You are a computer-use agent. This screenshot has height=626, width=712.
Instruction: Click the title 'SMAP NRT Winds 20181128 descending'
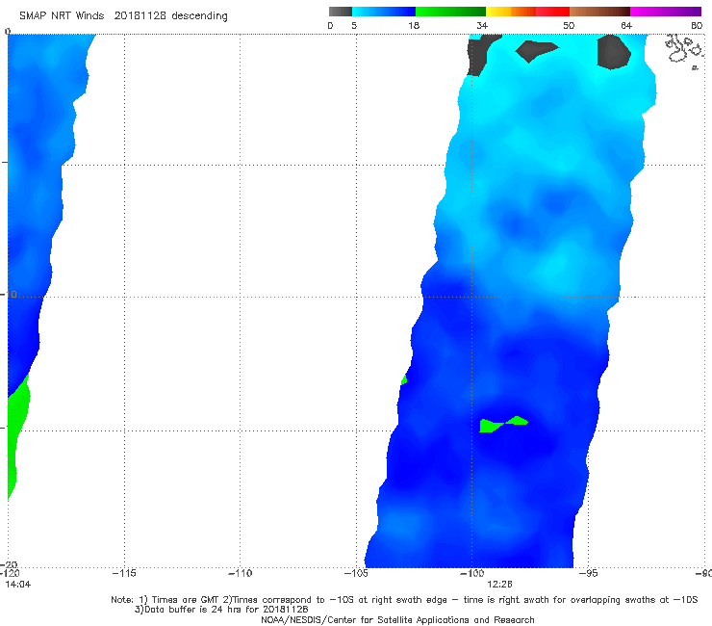[123, 16]
